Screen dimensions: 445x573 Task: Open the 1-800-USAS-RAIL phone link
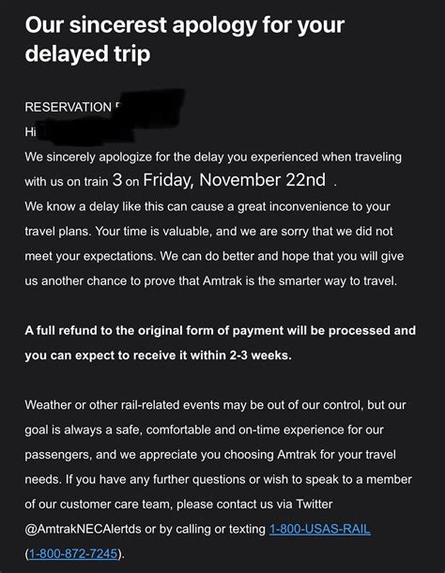pyautogui.click(x=320, y=529)
